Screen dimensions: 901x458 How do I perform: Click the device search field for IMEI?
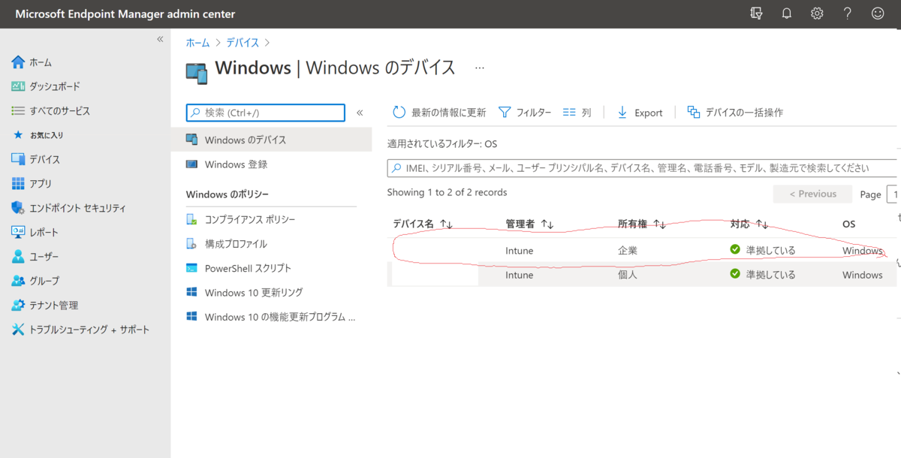[643, 168]
